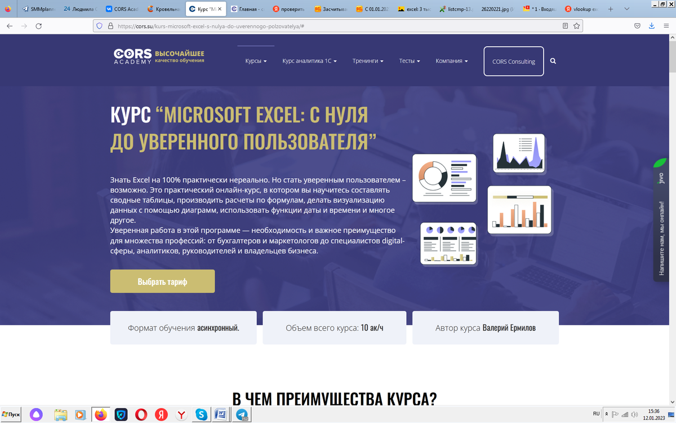This screenshot has height=423, width=676.
Task: Click the padlock site security icon
Action: 109,26
